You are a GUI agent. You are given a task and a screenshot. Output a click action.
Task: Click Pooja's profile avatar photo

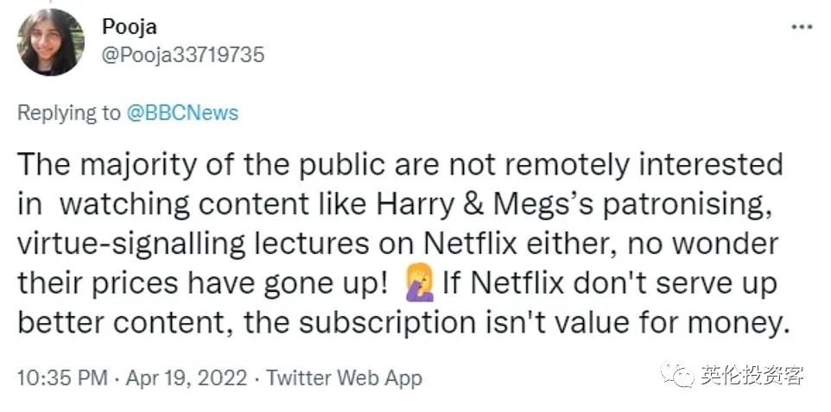point(51,42)
